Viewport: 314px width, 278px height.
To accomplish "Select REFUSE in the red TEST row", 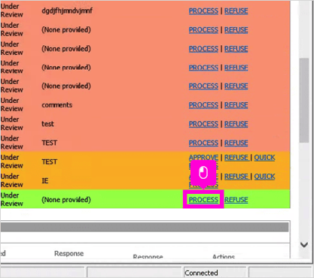I will pyautogui.click(x=236, y=143).
